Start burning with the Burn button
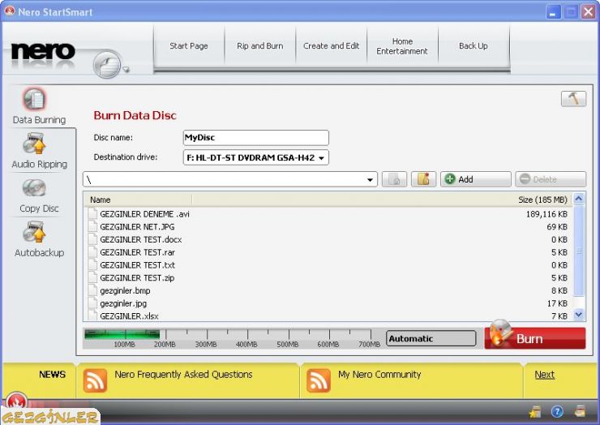 coord(535,338)
